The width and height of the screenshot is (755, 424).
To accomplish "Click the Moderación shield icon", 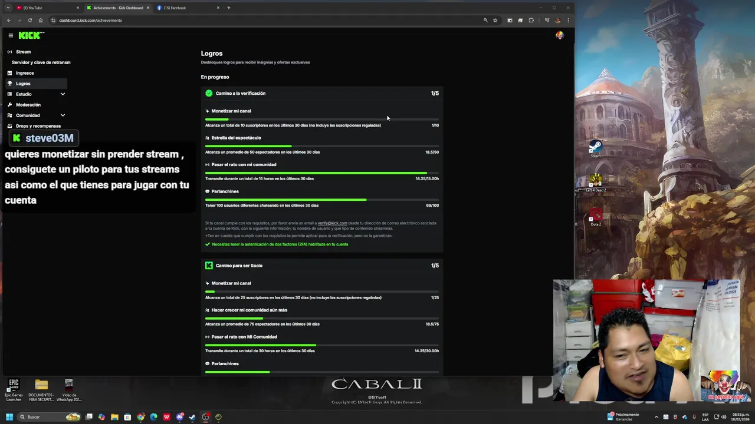I will pyautogui.click(x=9, y=105).
